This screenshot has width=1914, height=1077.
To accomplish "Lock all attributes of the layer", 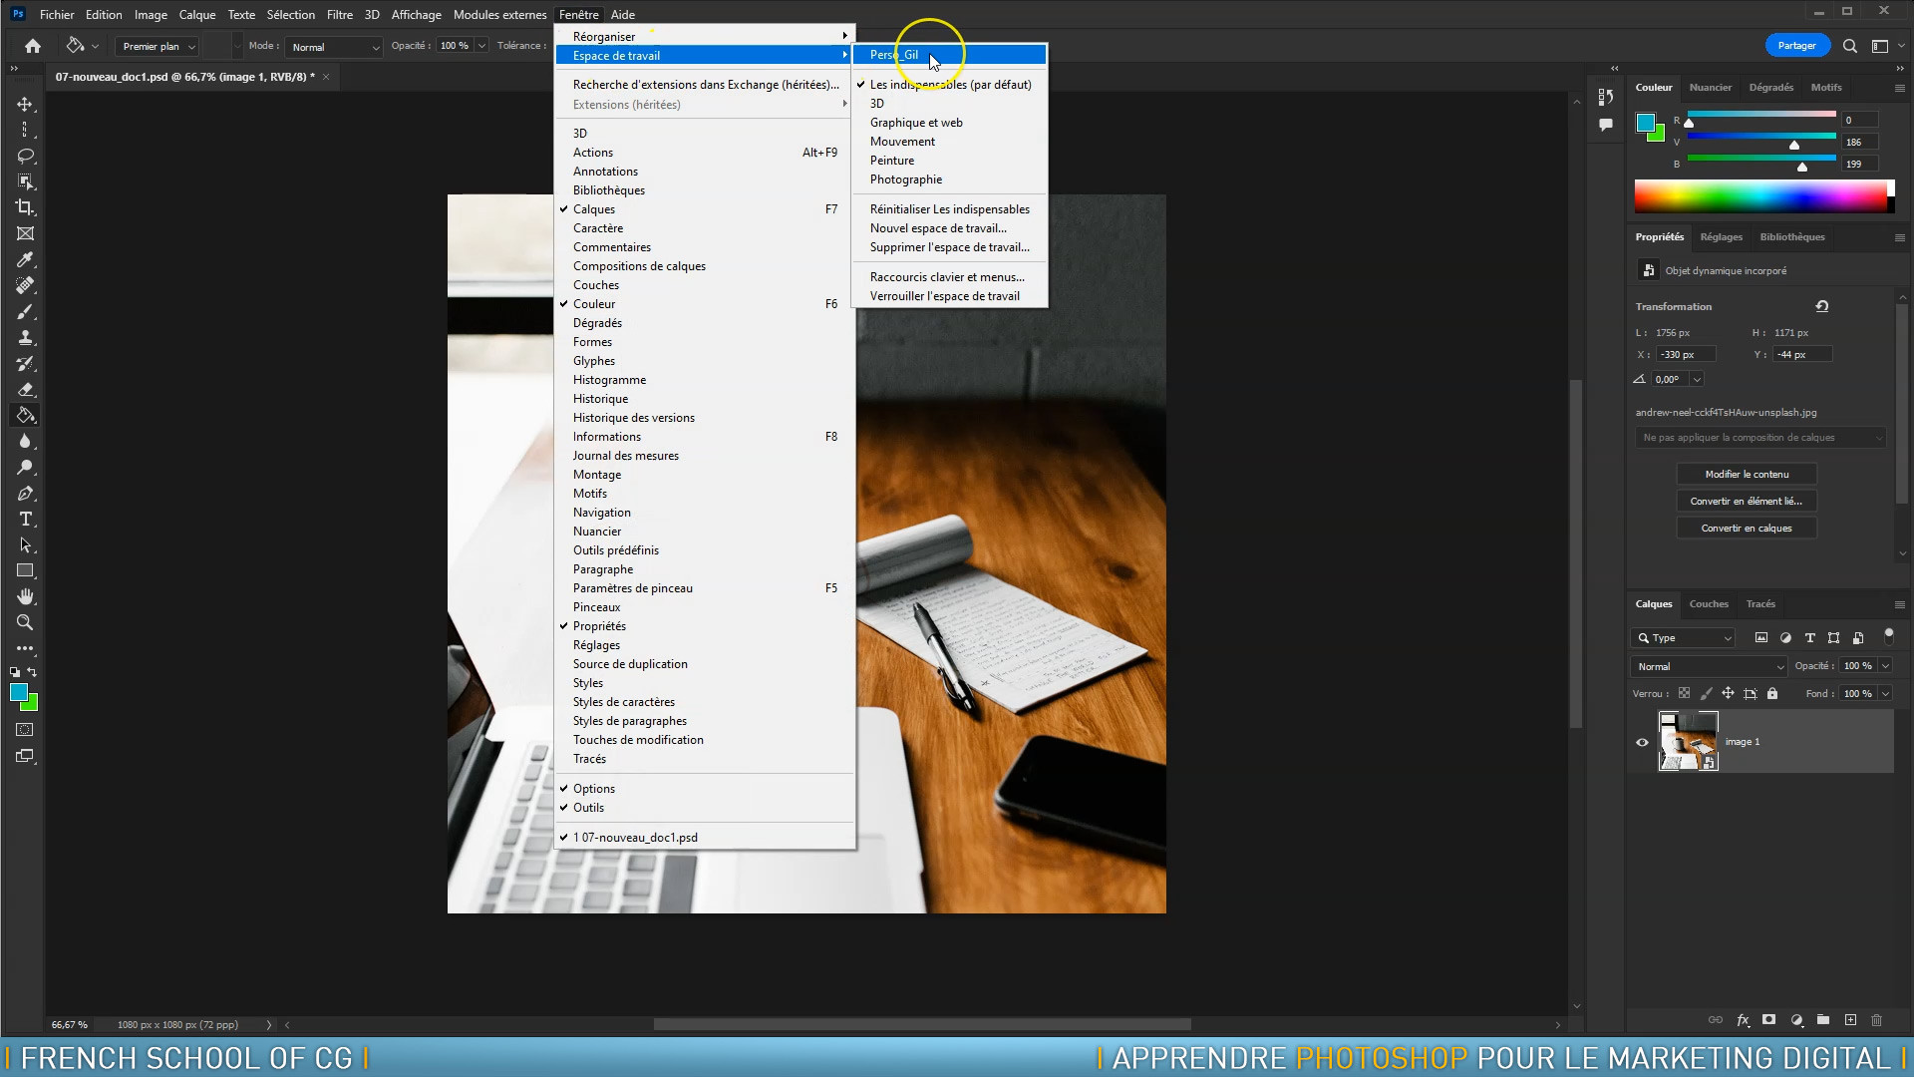I will pos(1772,693).
